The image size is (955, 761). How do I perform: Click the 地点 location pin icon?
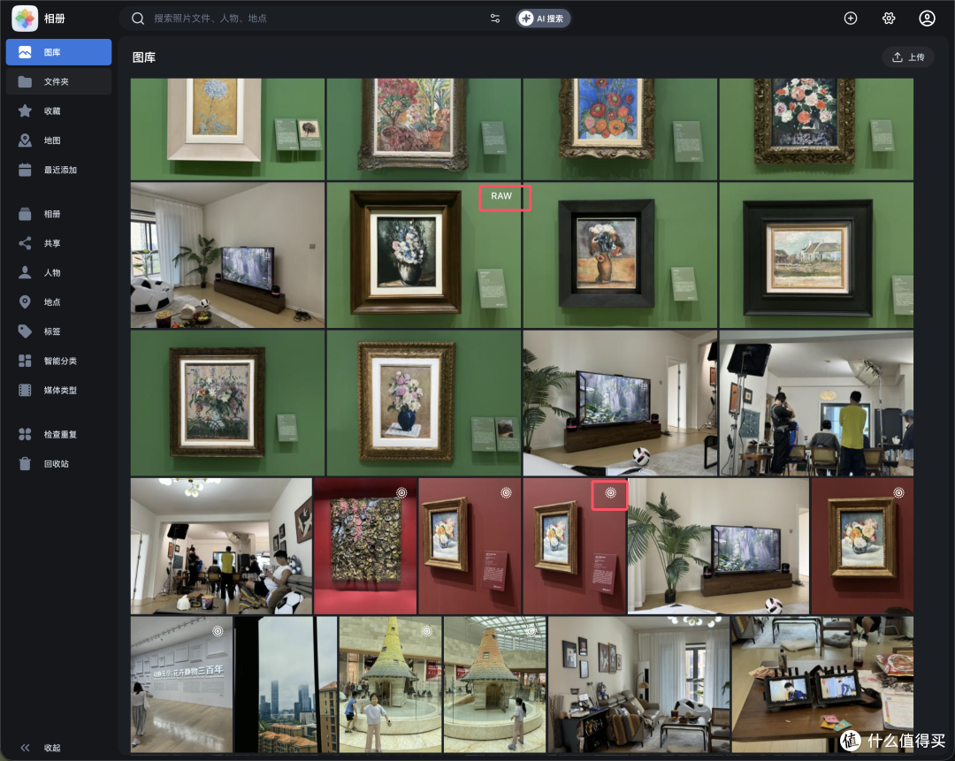25,302
